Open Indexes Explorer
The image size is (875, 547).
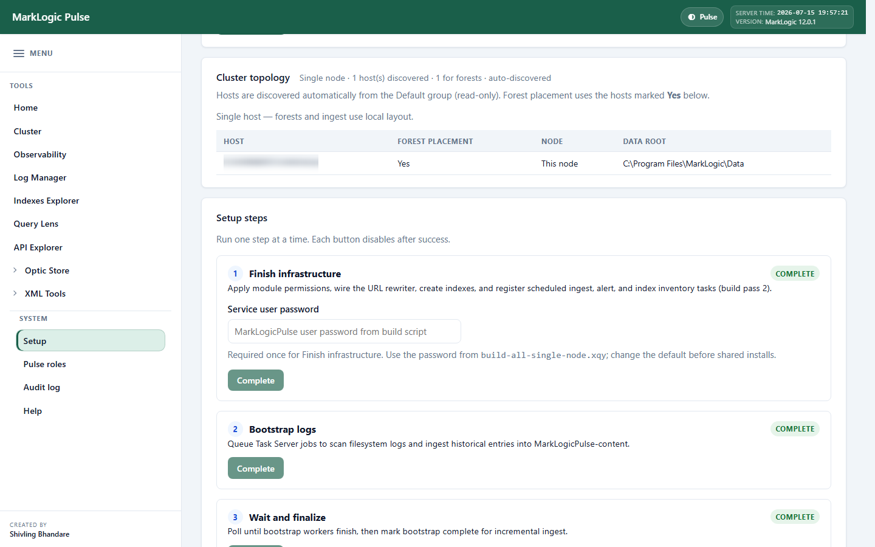click(x=46, y=201)
